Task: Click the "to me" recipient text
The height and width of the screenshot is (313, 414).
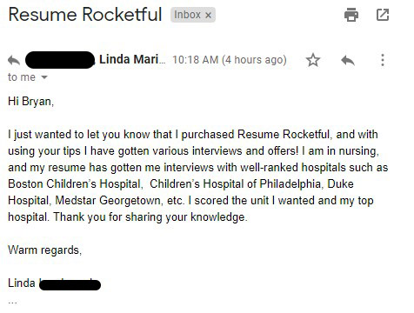Action: click(x=22, y=77)
